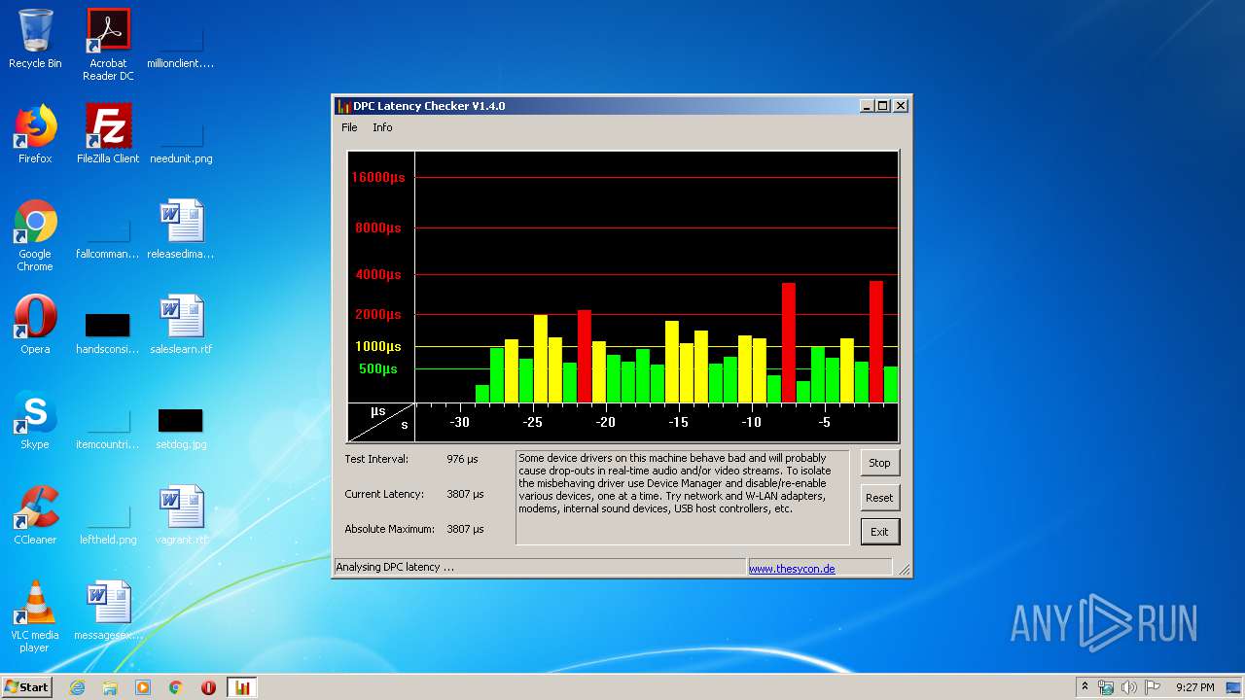
Task: Select the millionclient desktop file
Action: (x=181, y=47)
